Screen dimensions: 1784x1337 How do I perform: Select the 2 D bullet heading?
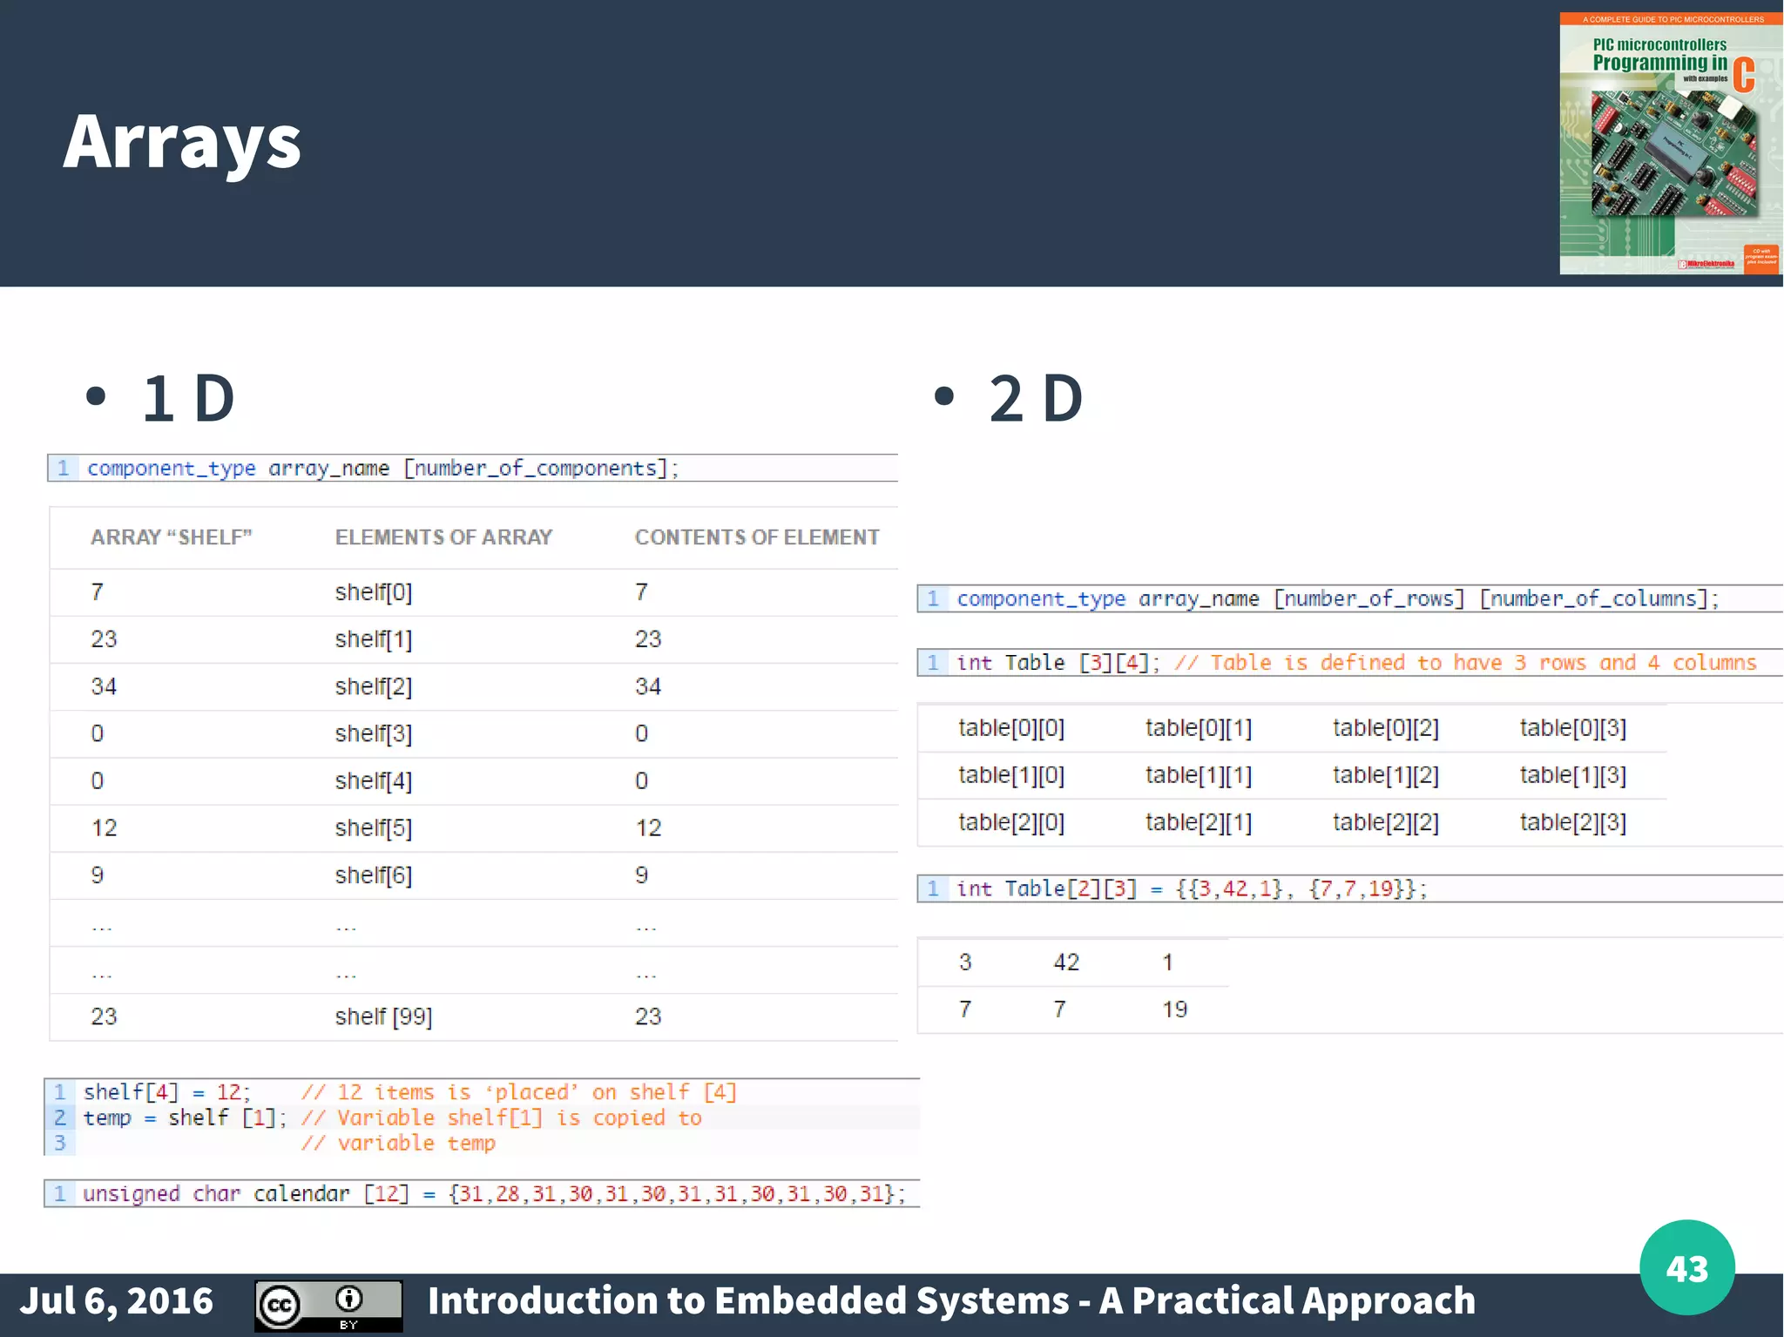pyautogui.click(x=1036, y=398)
